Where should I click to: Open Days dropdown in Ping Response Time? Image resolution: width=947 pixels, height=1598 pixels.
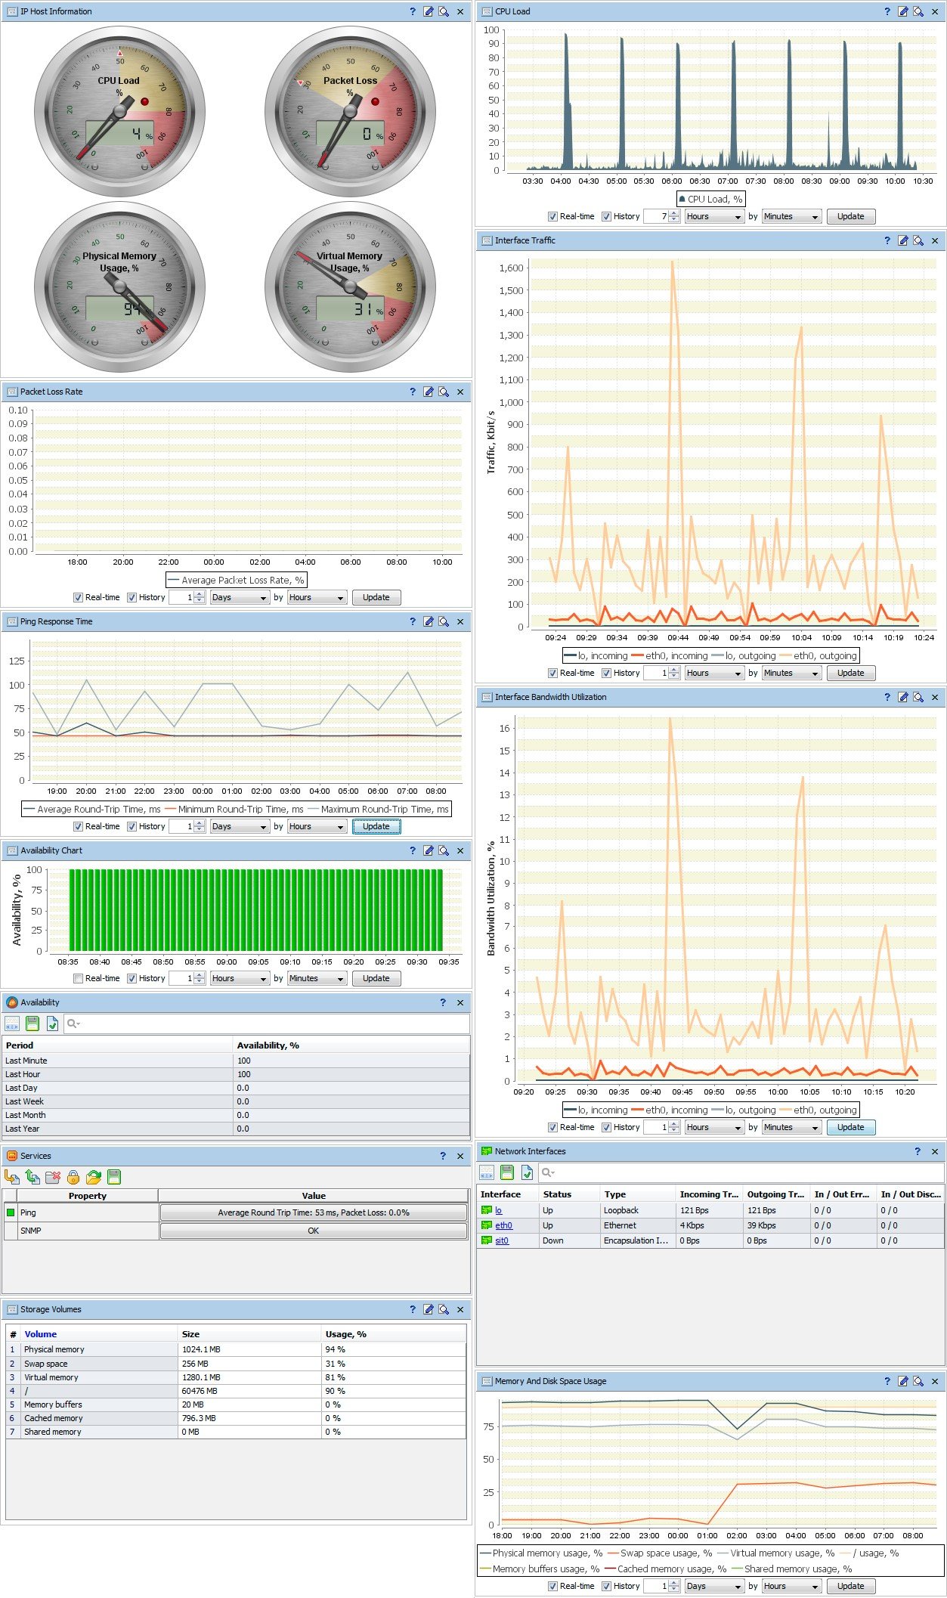point(240,826)
